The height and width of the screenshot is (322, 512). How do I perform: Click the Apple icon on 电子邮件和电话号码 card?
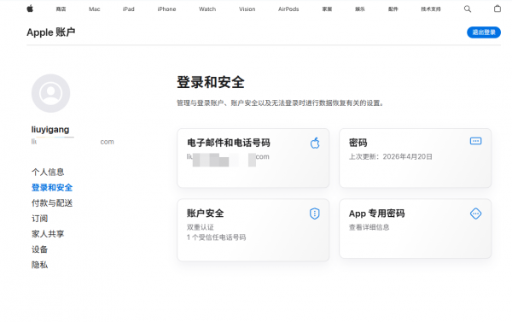point(315,143)
